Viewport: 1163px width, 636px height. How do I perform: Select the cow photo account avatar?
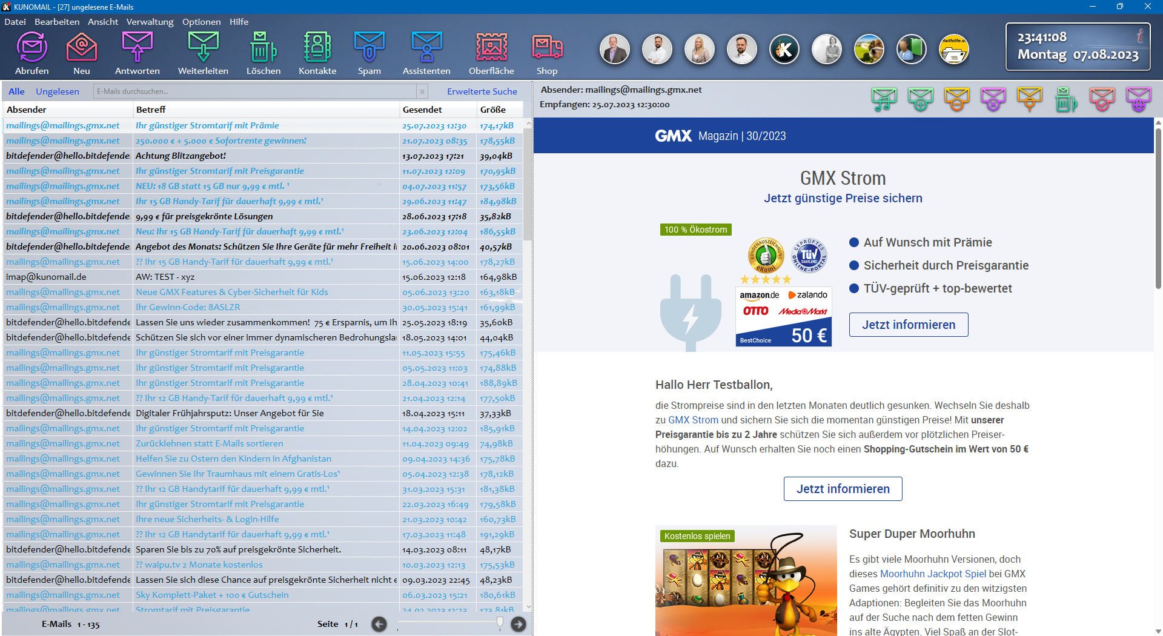click(869, 50)
